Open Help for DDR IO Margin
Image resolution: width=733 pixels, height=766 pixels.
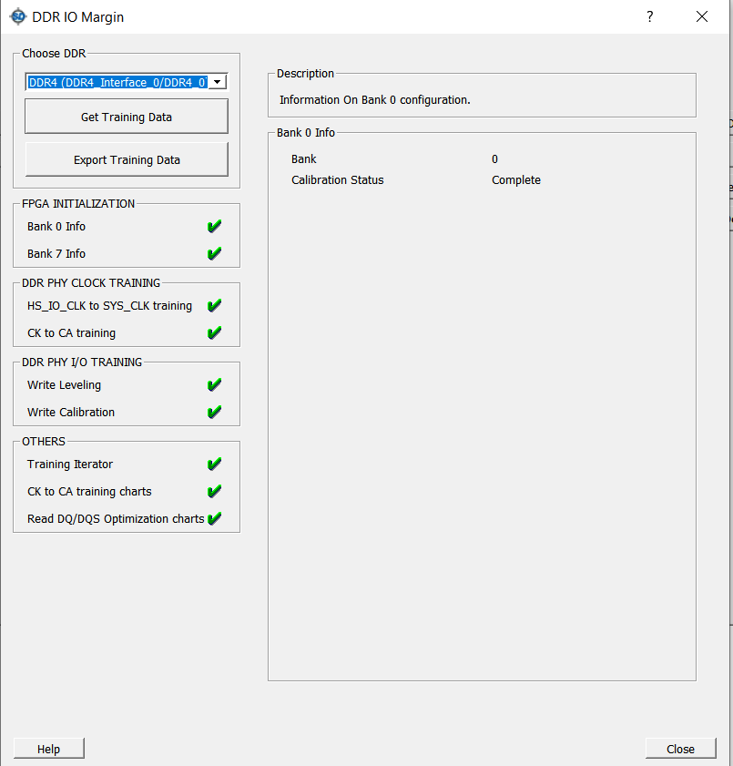click(x=49, y=749)
